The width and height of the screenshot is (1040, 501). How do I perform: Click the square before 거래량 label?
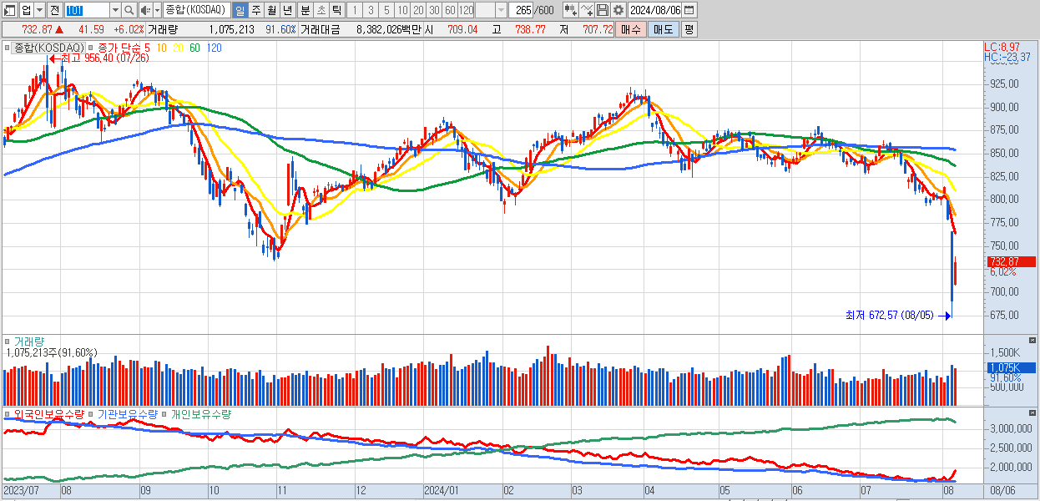coord(8,342)
